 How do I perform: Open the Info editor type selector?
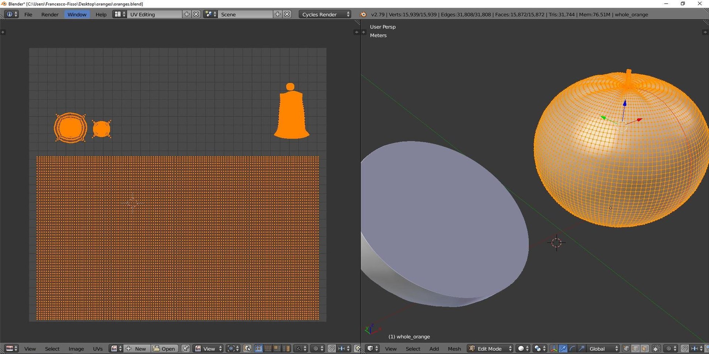tap(11, 14)
